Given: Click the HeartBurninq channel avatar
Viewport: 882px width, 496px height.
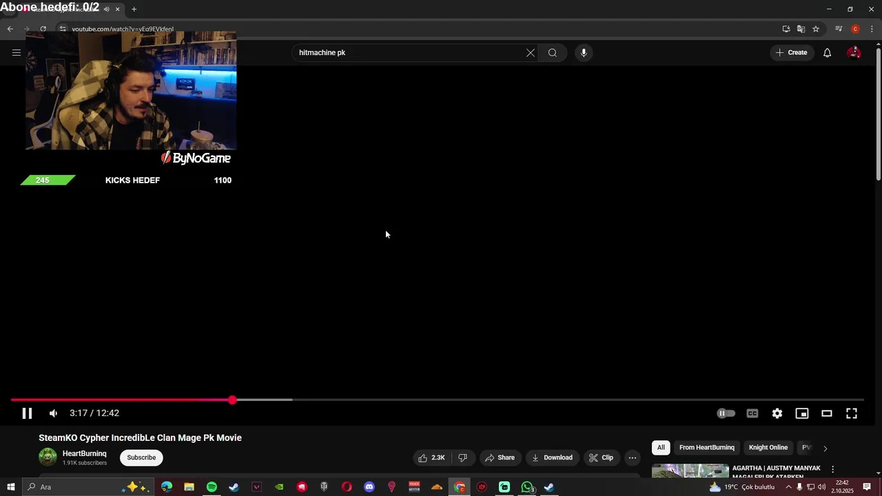Looking at the screenshot, I should (48, 457).
